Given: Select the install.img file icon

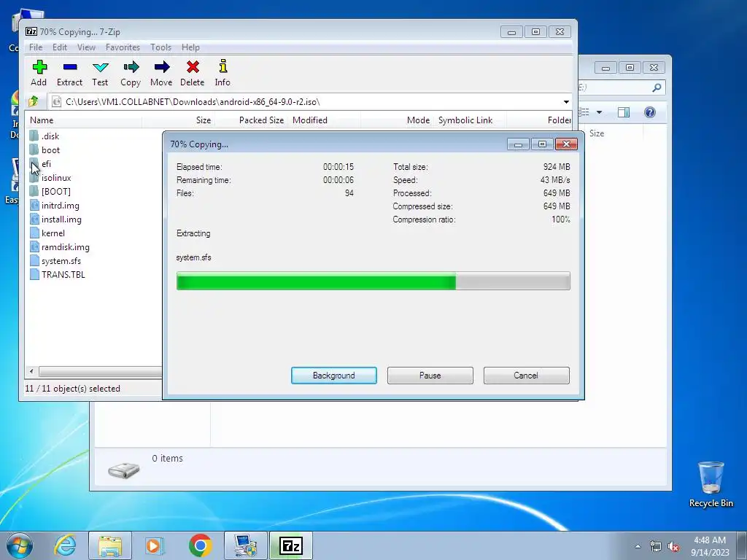Looking at the screenshot, I should tap(34, 219).
